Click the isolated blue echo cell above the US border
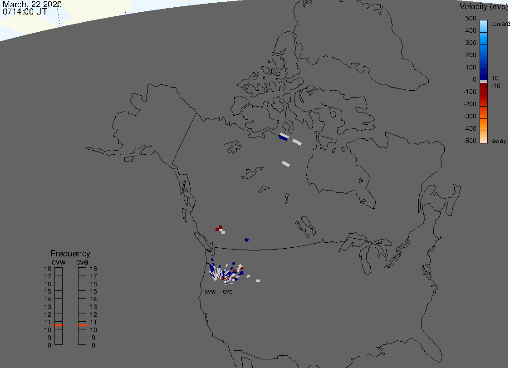The height and width of the screenshot is (368, 510). point(246,240)
